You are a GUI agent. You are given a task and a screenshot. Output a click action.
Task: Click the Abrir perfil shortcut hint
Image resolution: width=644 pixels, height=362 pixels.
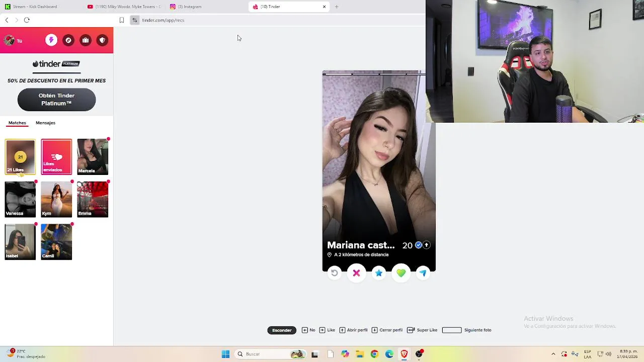coord(354,330)
